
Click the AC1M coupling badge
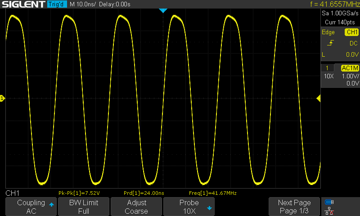tap(350, 68)
